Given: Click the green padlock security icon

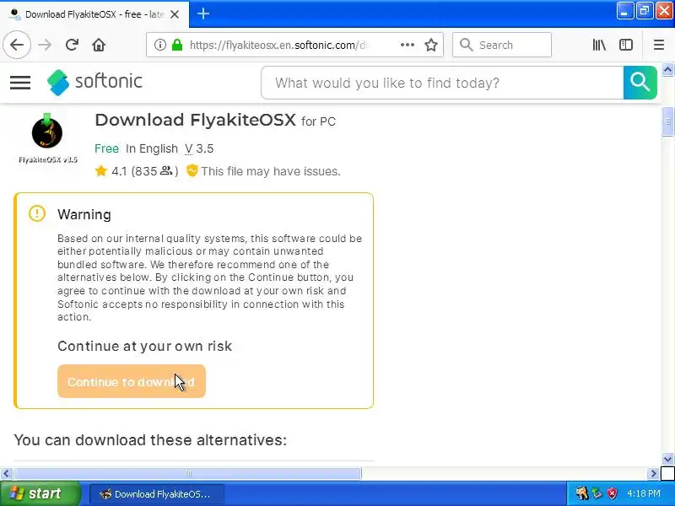Looking at the screenshot, I should (177, 45).
